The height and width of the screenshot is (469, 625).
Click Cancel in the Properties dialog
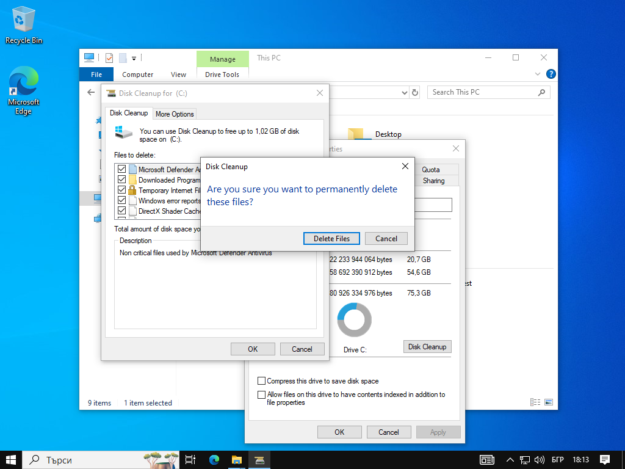click(389, 432)
